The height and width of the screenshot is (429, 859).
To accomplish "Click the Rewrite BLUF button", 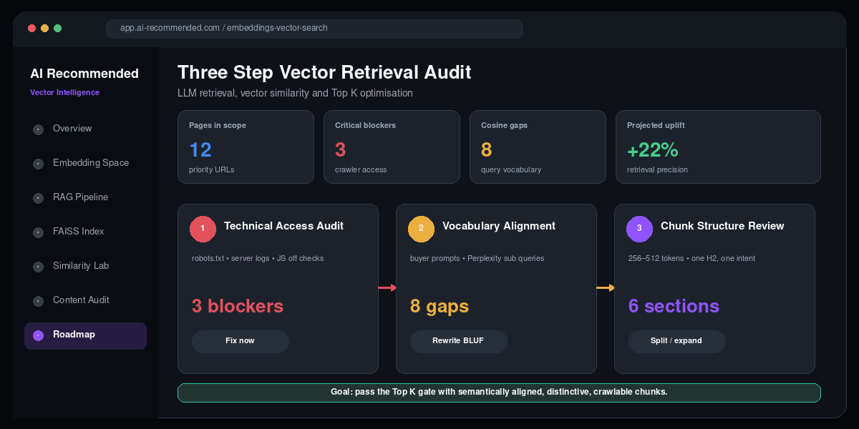I will coord(459,341).
